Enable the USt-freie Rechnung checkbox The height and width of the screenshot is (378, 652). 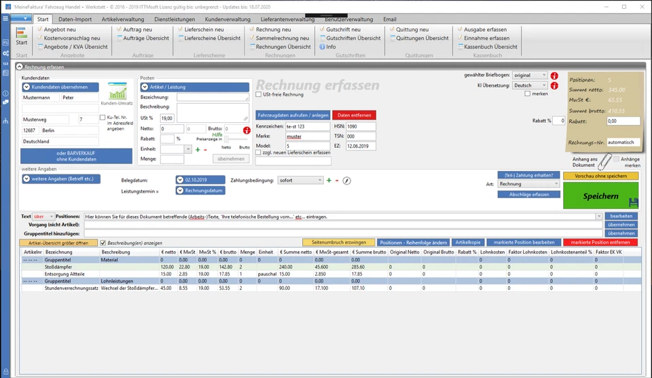pos(258,94)
